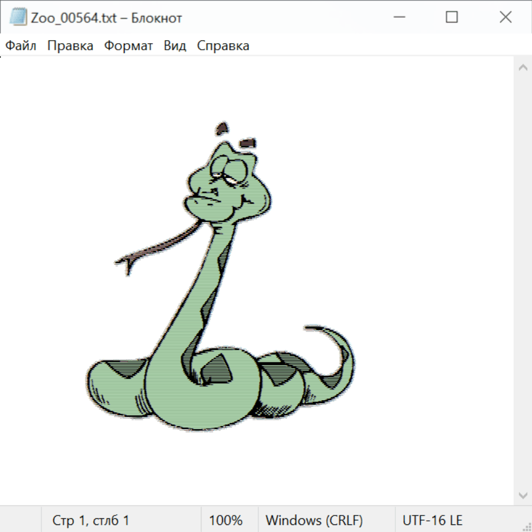Open the Формат menu
The height and width of the screenshot is (532, 532).
(128, 46)
